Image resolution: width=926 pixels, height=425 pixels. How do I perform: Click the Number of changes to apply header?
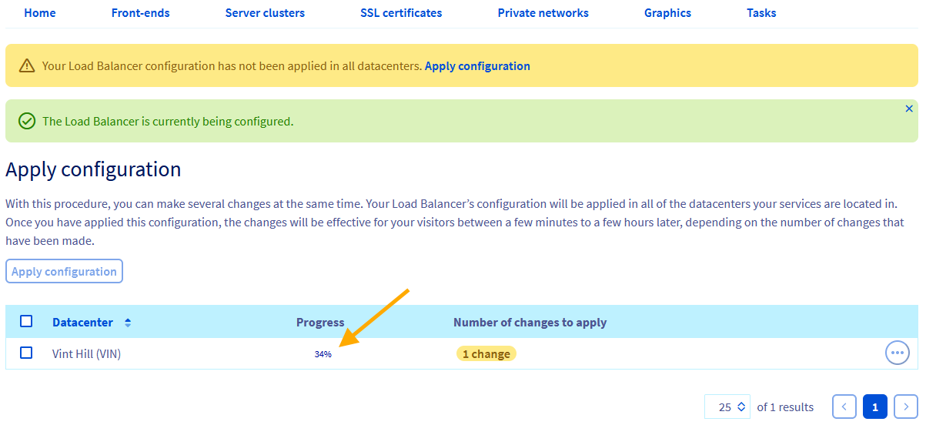pos(530,323)
